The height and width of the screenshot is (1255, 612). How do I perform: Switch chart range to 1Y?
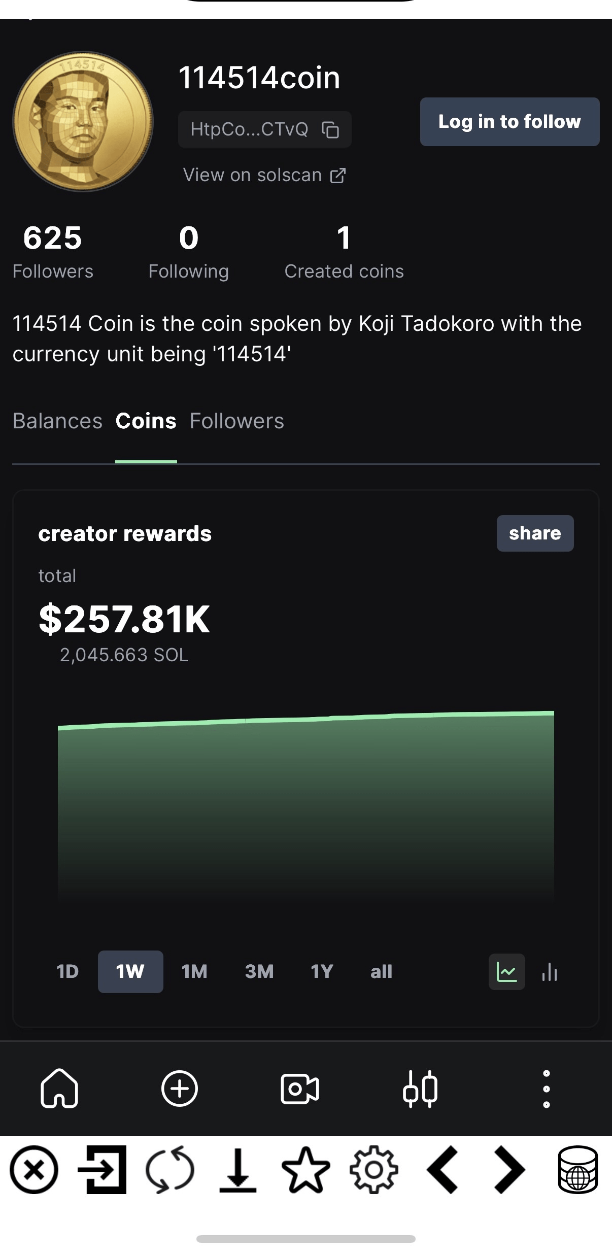coord(322,972)
